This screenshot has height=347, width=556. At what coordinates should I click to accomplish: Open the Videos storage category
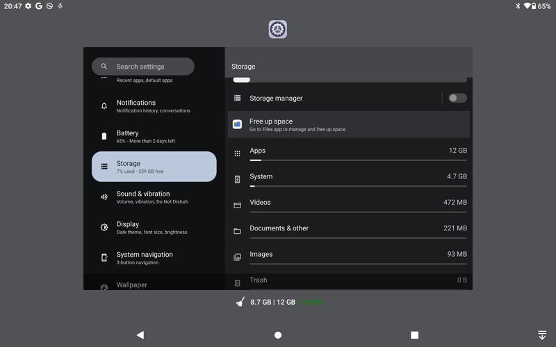(x=349, y=205)
